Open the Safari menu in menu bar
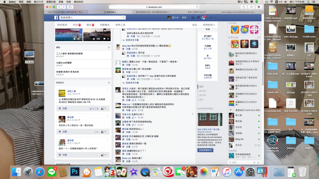Screen dimensions: 319x179 (x=12, y=2)
